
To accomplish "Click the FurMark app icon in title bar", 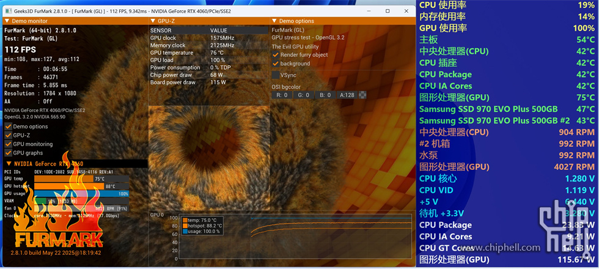I will point(7,11).
